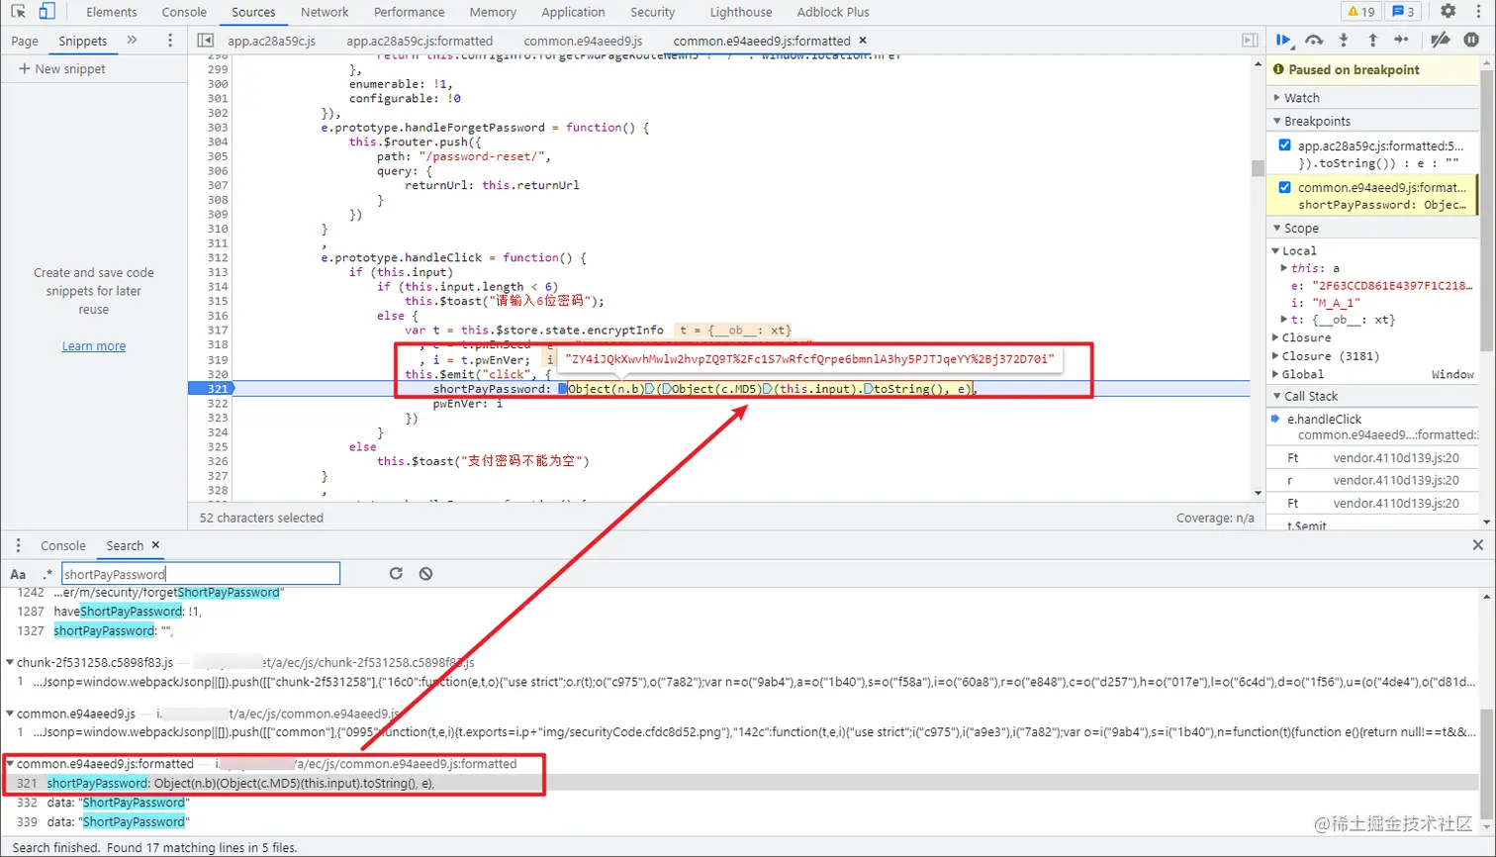
Task: Click the search query input field
Action: [201, 574]
